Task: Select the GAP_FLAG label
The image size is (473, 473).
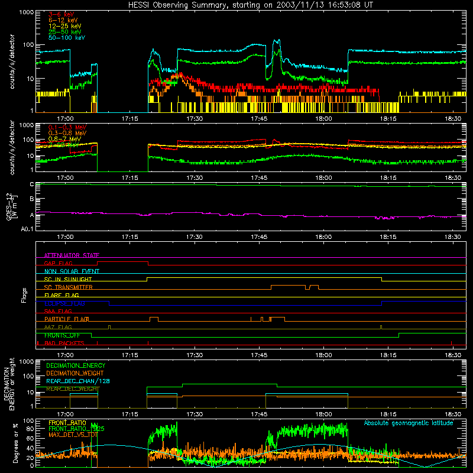Action: tap(58, 263)
